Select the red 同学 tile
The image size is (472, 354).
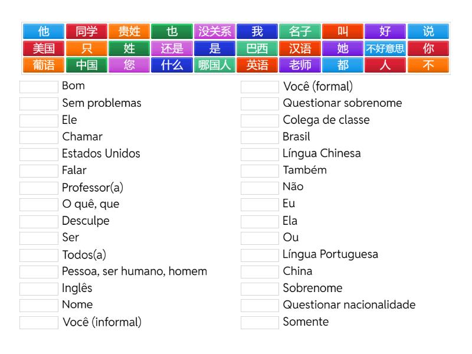tap(87, 31)
